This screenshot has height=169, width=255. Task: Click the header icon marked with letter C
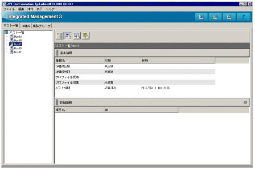(x=215, y=17)
